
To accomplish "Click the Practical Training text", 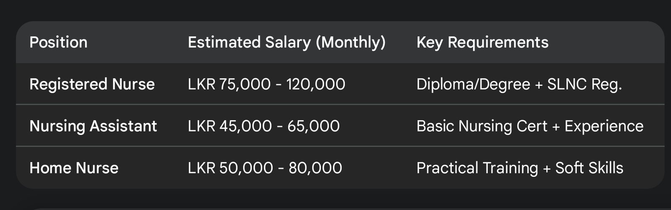I will coord(477,168).
